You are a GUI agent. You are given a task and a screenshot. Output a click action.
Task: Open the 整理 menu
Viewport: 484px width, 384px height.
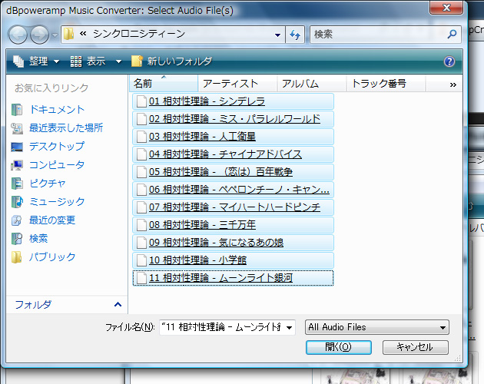tap(36, 61)
